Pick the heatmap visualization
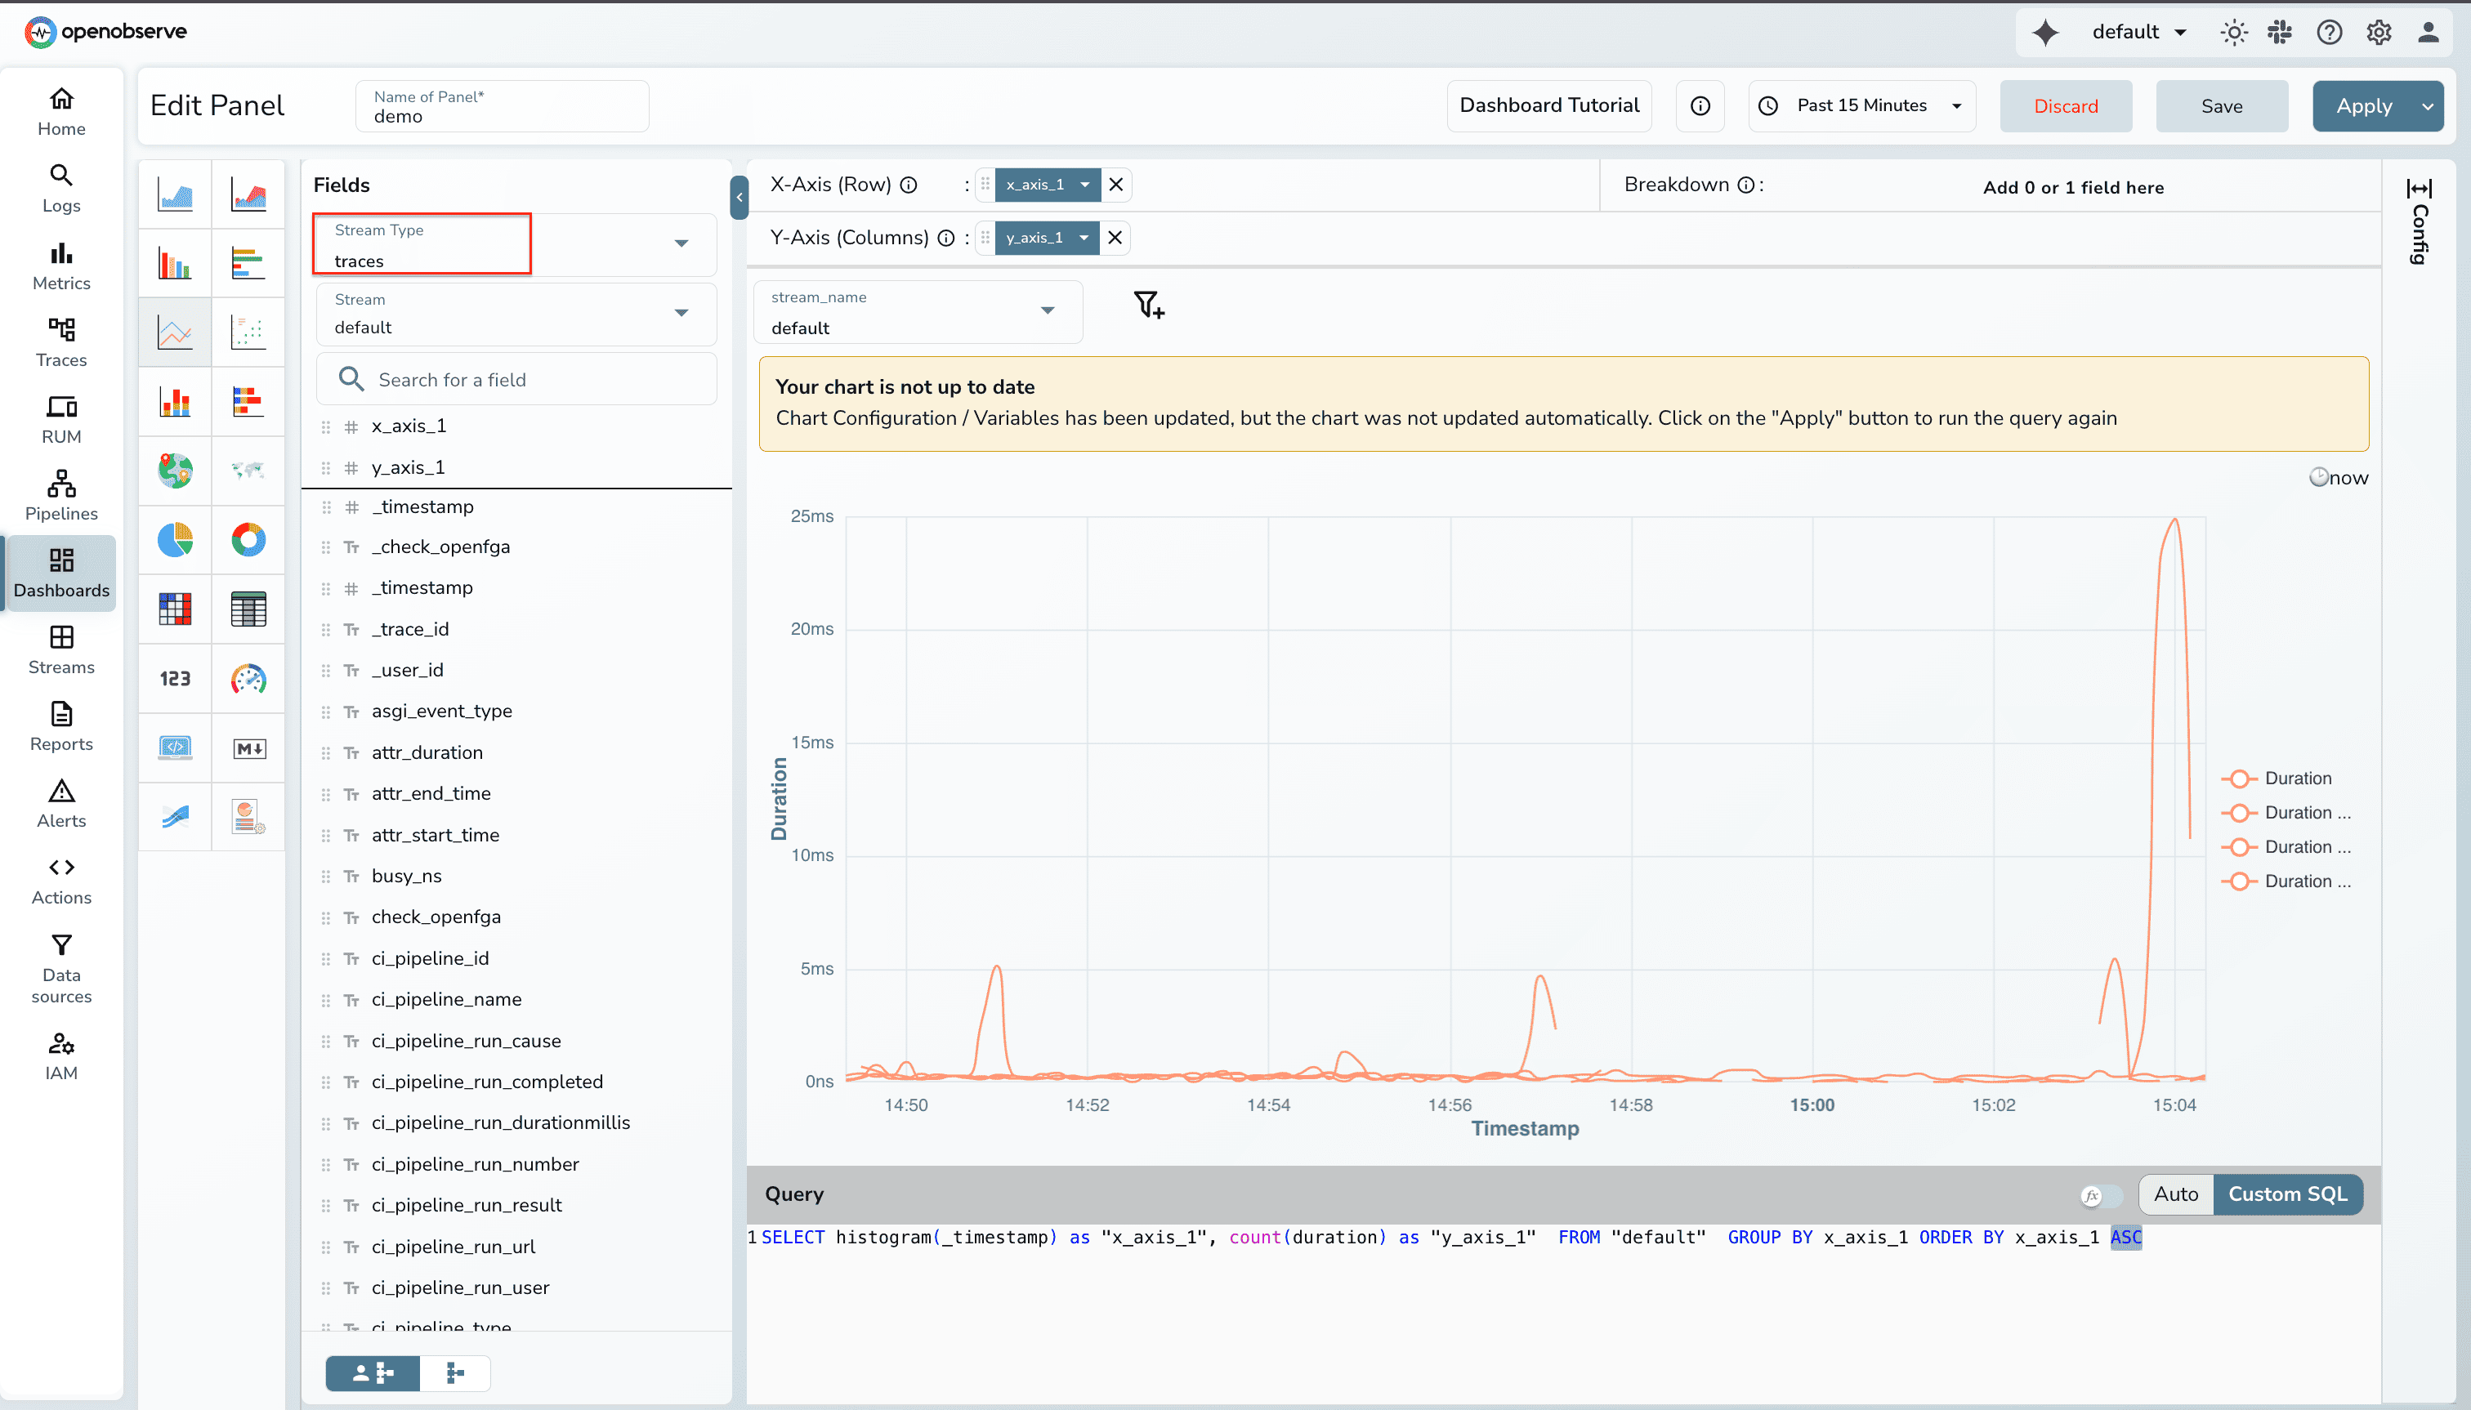The image size is (2471, 1410). 174,609
